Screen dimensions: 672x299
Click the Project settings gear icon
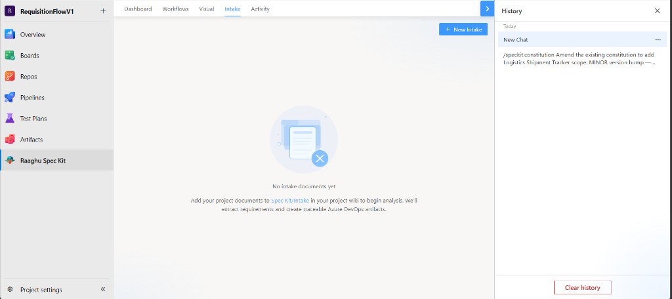click(x=10, y=290)
